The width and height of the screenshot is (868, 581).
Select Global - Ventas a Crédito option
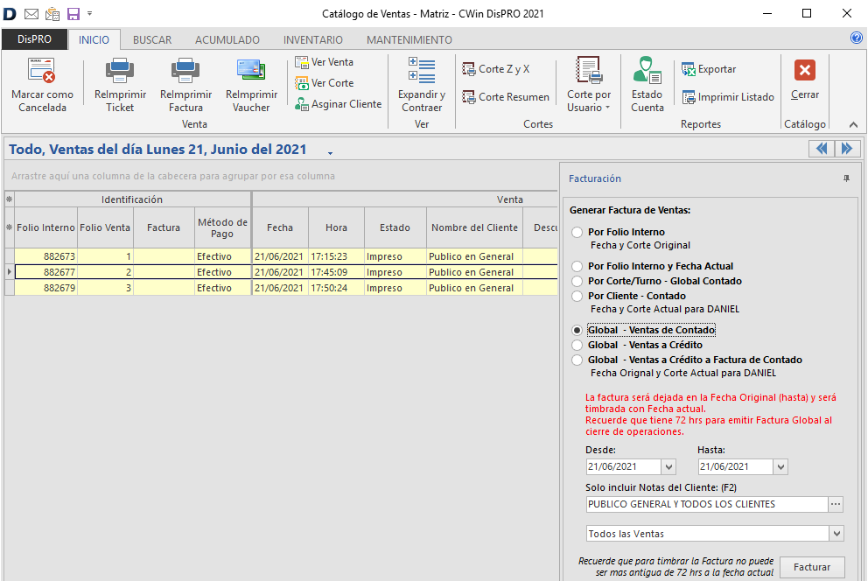click(577, 346)
